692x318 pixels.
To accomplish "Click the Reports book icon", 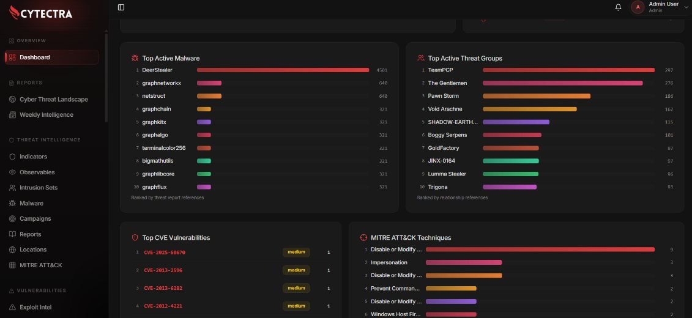I will pos(12,234).
